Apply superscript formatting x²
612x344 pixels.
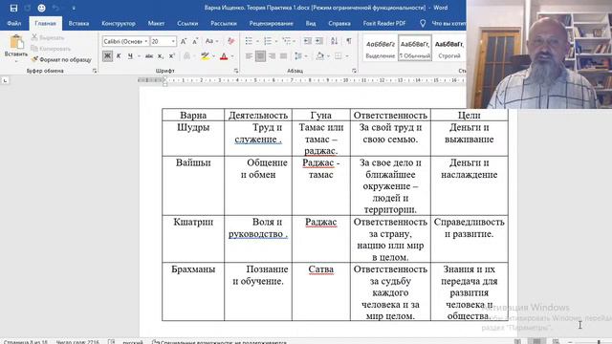coord(172,56)
